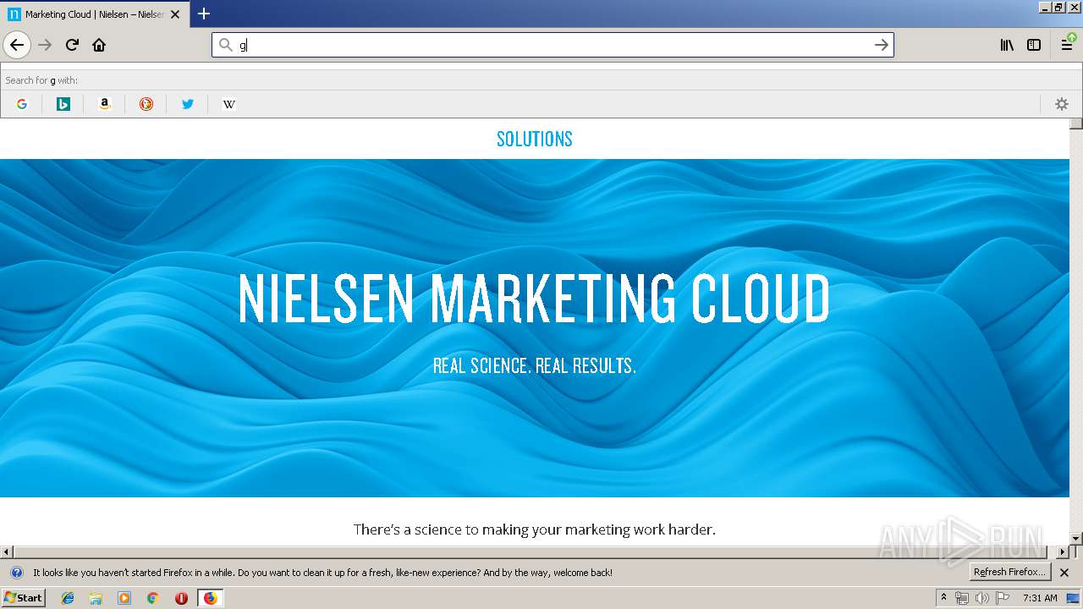Click the volume speaker tray icon
1083x609 pixels.
pyautogui.click(x=982, y=598)
